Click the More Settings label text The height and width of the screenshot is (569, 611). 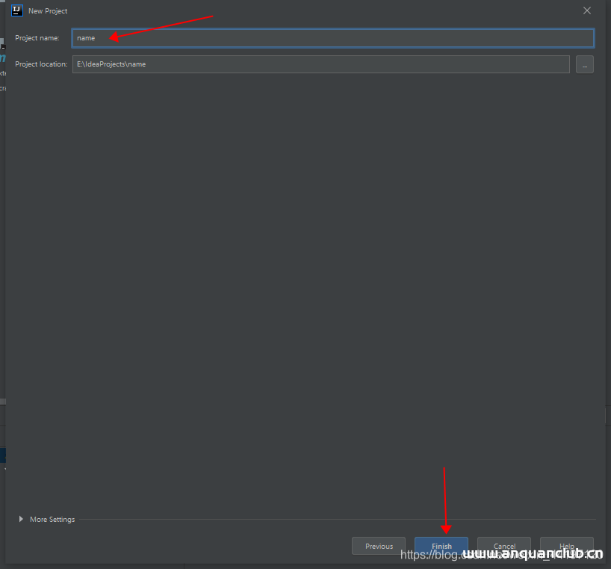(52, 520)
